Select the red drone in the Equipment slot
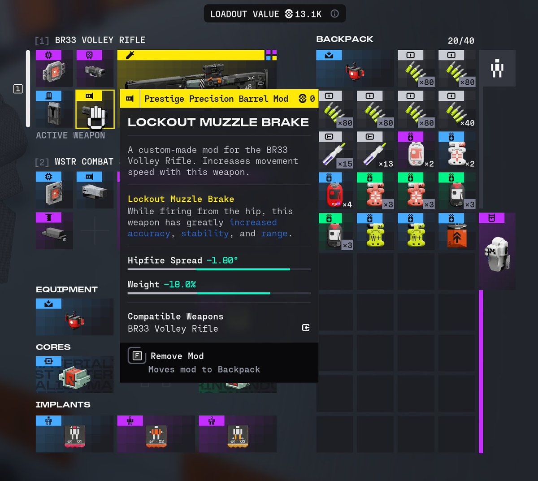The width and height of the screenshot is (538, 481). (74, 317)
